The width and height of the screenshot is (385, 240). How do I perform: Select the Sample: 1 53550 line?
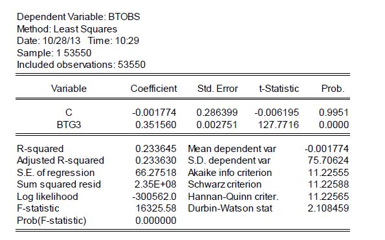tap(54, 53)
